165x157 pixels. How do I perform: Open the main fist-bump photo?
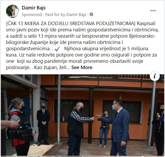(x=83, y=115)
